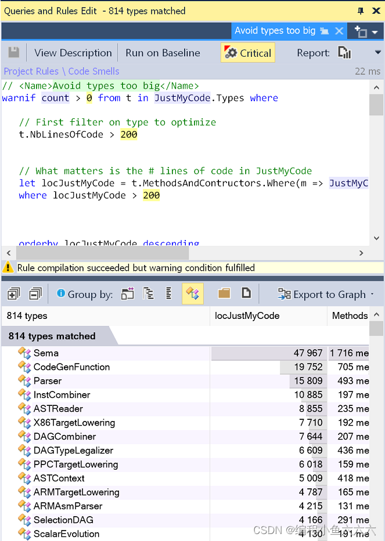Click the SelectionDAG type icon
Screen dimensions: 385x541
(24, 520)
